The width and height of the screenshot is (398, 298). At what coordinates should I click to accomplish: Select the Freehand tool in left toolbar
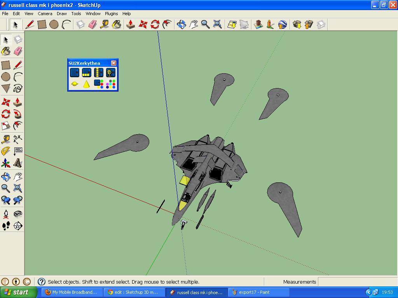(18, 88)
